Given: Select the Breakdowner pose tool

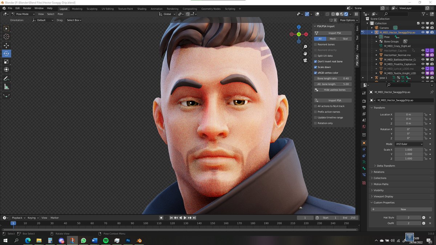Looking at the screenshot, I should click(7, 96).
